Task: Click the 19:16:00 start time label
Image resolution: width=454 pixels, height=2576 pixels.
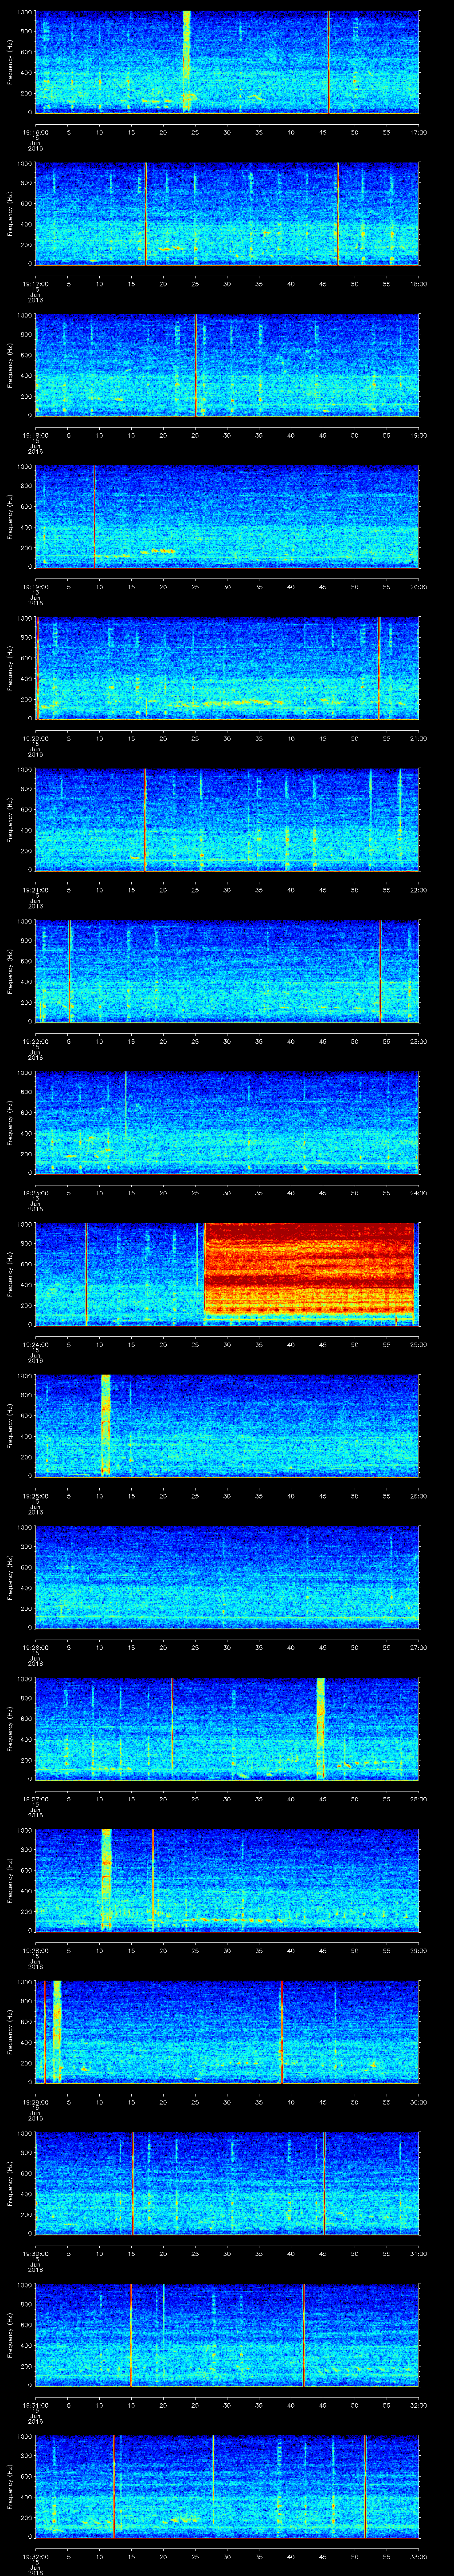Action: (x=35, y=132)
